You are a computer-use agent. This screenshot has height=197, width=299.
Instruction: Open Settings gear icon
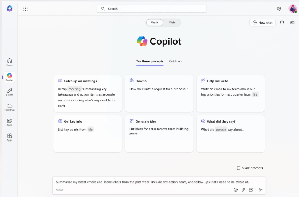(x=279, y=9)
